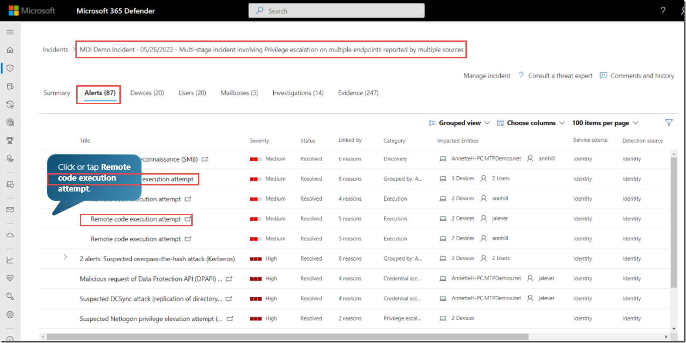This screenshot has width=686, height=343.
Task: Click the help question mark icon
Action: coord(663,10)
